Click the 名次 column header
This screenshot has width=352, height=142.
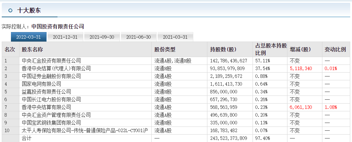click(10, 50)
